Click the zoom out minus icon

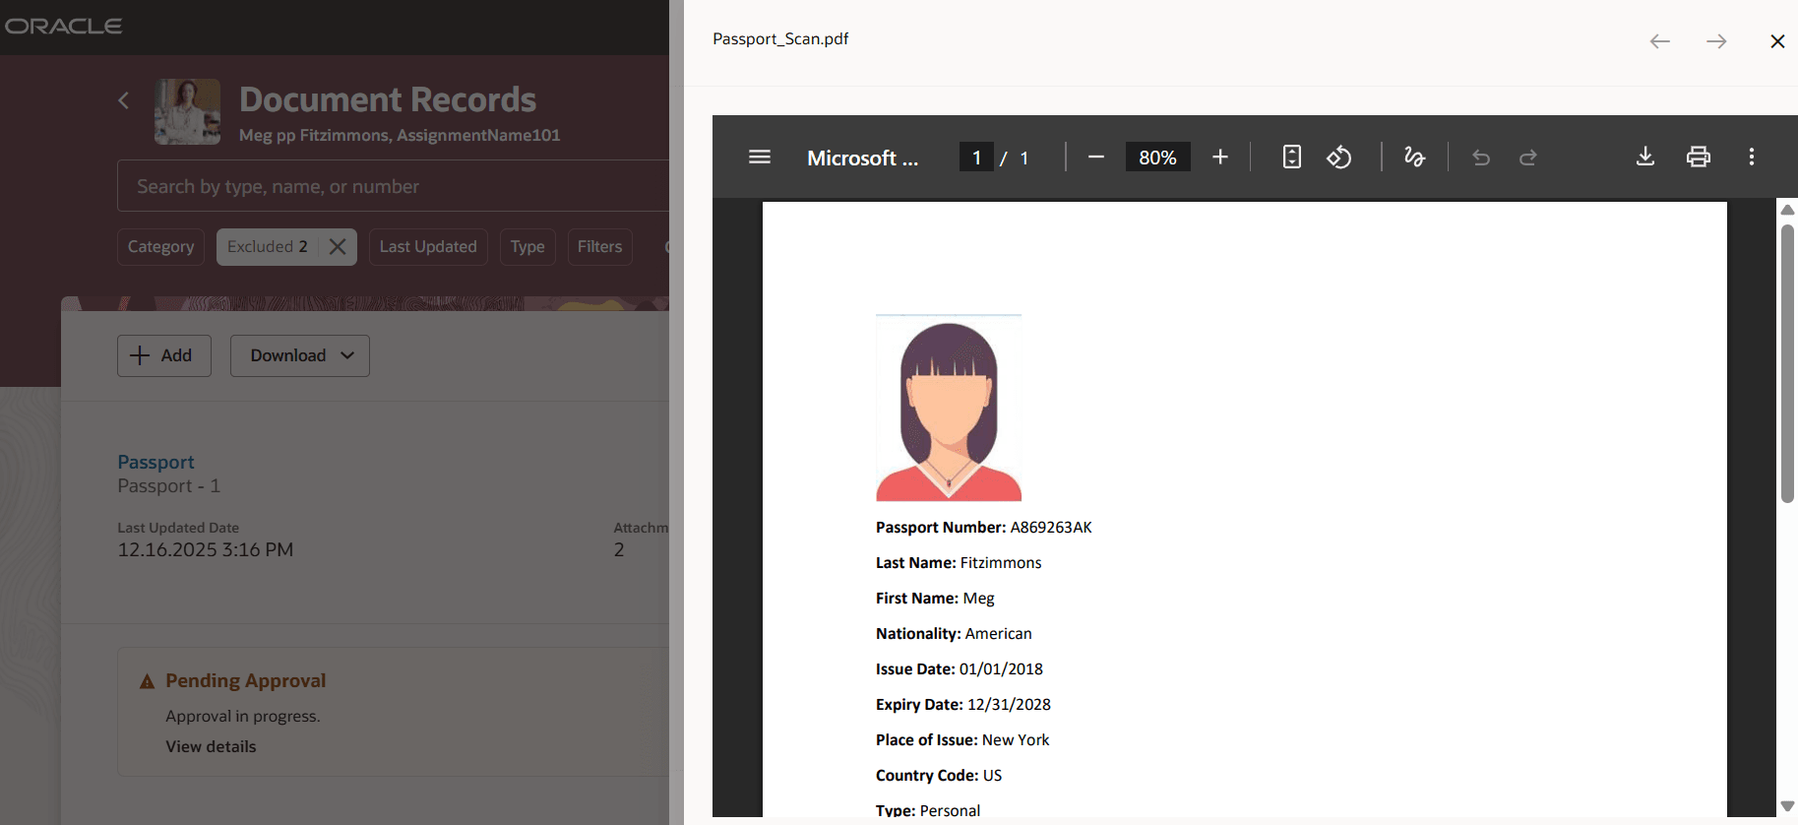click(x=1095, y=158)
